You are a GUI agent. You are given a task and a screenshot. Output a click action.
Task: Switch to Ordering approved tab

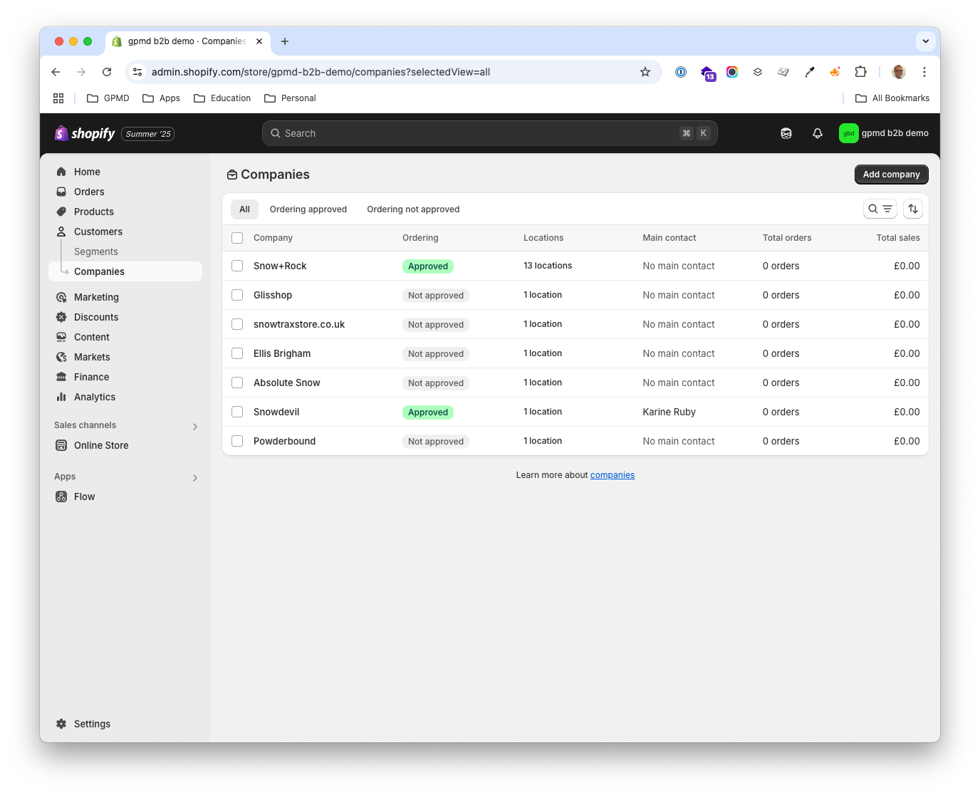pyautogui.click(x=308, y=209)
